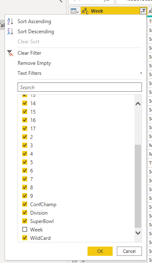152x263 pixels.
Task: Uncheck the Division value checkbox
Action: click(x=25, y=213)
